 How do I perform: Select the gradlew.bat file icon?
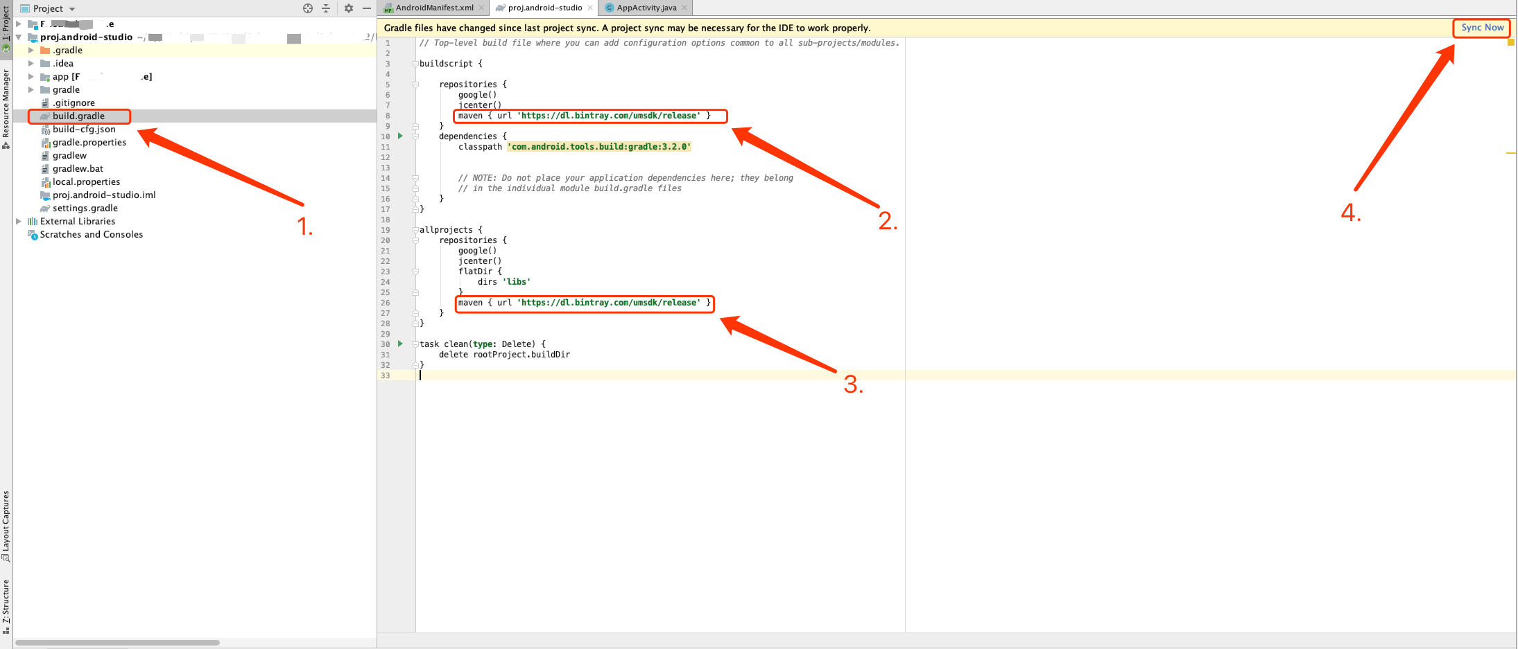pos(45,169)
